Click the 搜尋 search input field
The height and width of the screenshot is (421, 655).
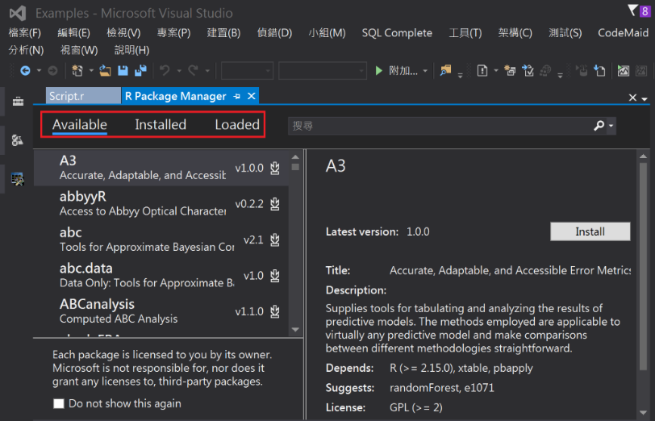[440, 125]
